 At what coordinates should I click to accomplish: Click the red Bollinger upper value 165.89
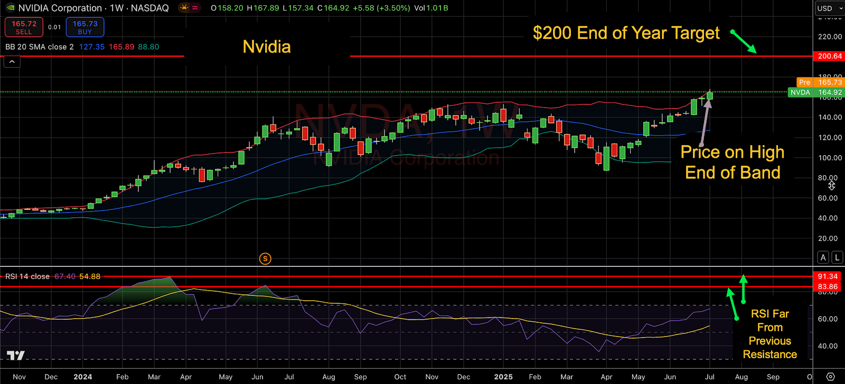click(x=121, y=47)
